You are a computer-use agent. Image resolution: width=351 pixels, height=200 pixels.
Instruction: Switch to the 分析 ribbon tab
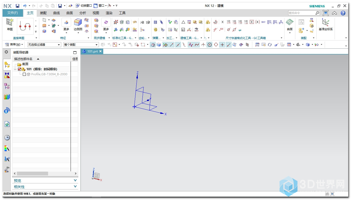pyautogui.click(x=83, y=13)
